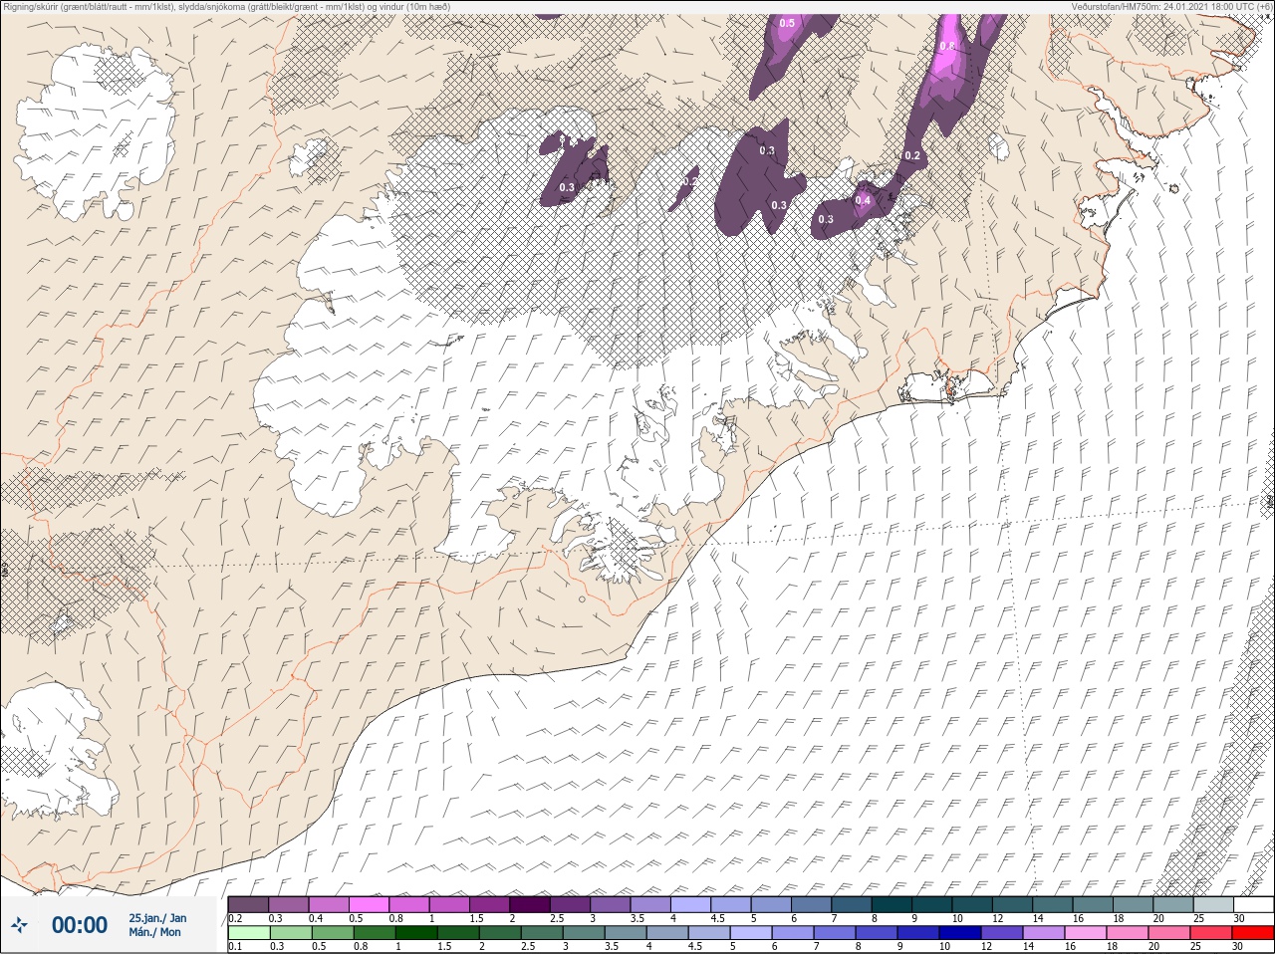Click the 00:00 forecast time display

click(80, 926)
